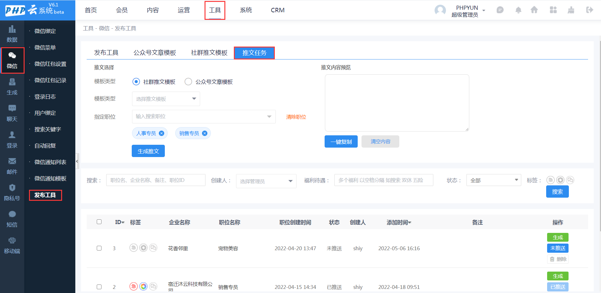Remove the 人事专员 position tag
This screenshot has height=293, width=601.
point(161,133)
